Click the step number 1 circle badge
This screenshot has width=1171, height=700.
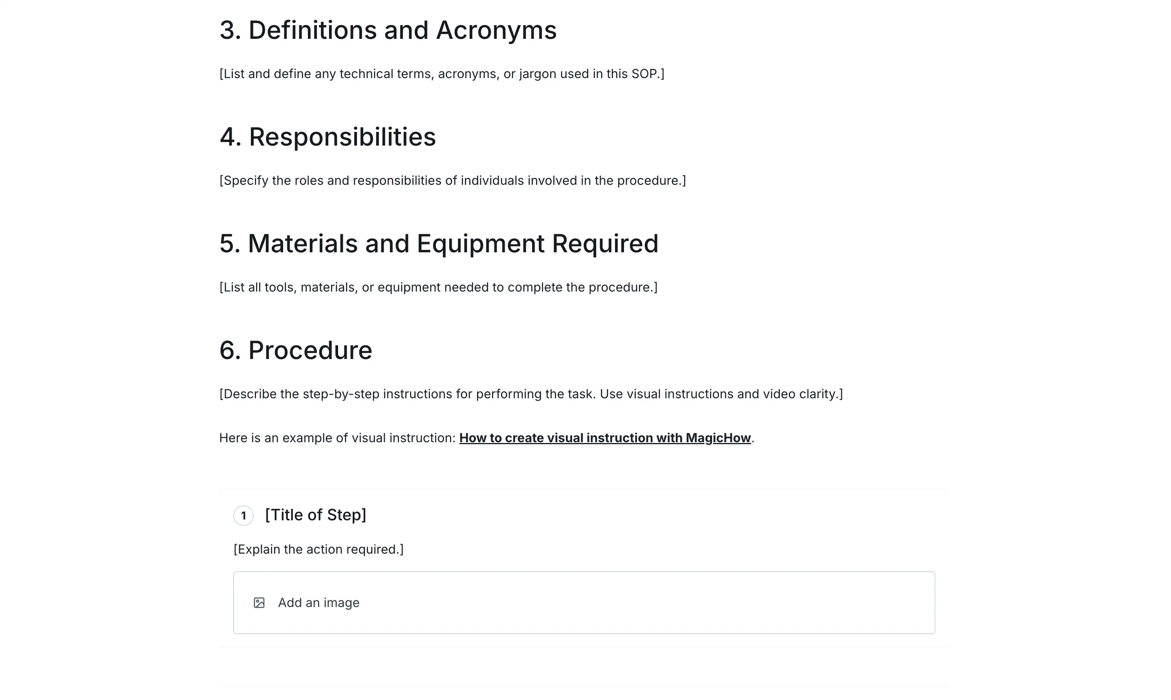243,516
